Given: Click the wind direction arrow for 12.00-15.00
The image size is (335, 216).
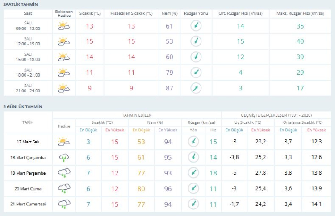Looking at the screenshot, I should tap(196, 41).
